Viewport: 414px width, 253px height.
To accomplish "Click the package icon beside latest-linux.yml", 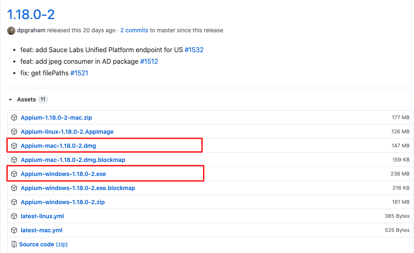I will 14,216.
